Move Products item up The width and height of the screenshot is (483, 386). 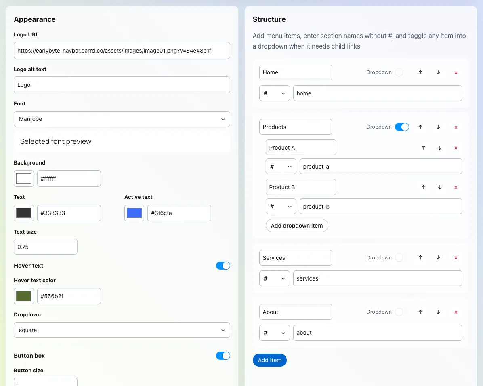pos(420,127)
